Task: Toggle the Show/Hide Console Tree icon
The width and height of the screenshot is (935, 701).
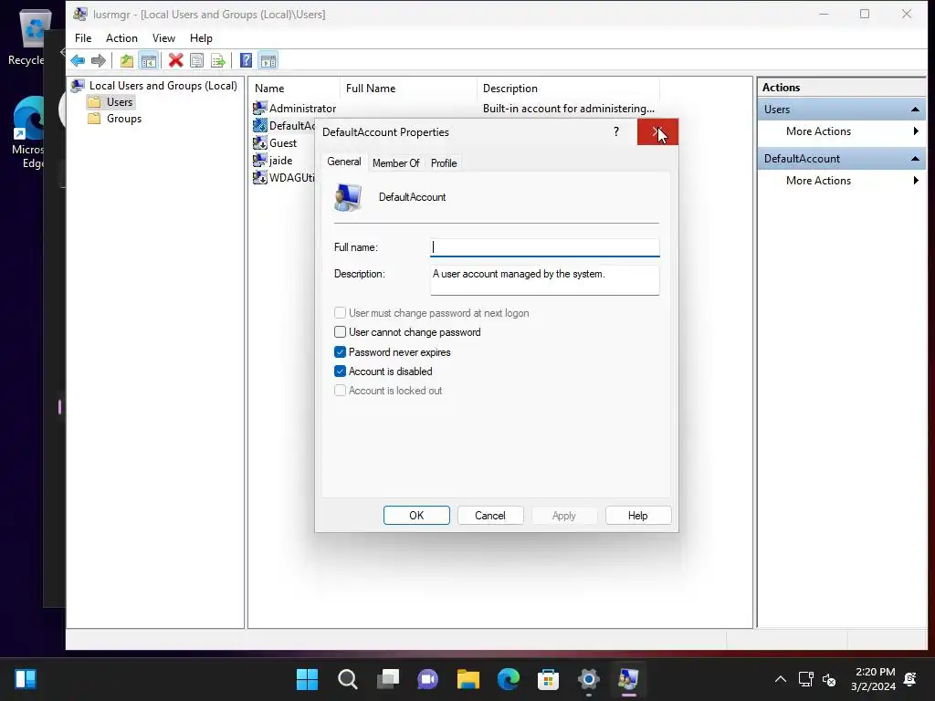Action: 149,60
